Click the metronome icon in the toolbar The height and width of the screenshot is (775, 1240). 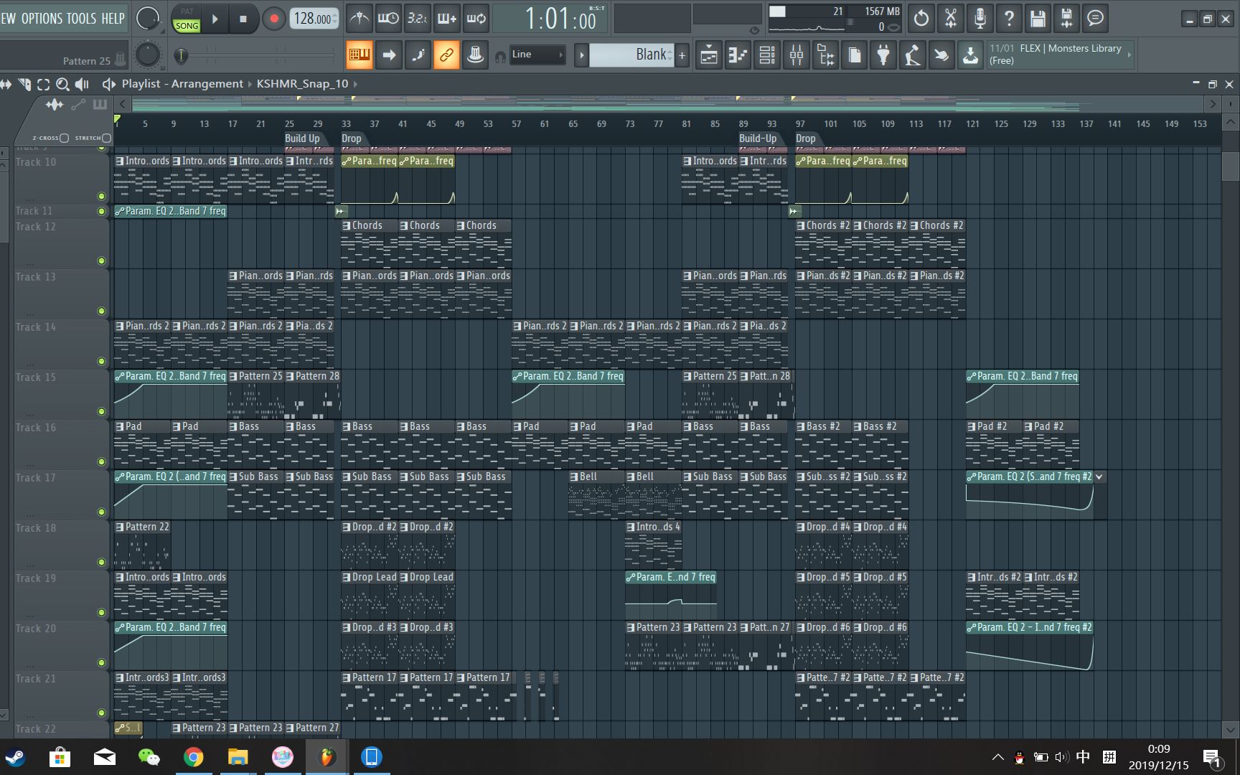pos(359,19)
